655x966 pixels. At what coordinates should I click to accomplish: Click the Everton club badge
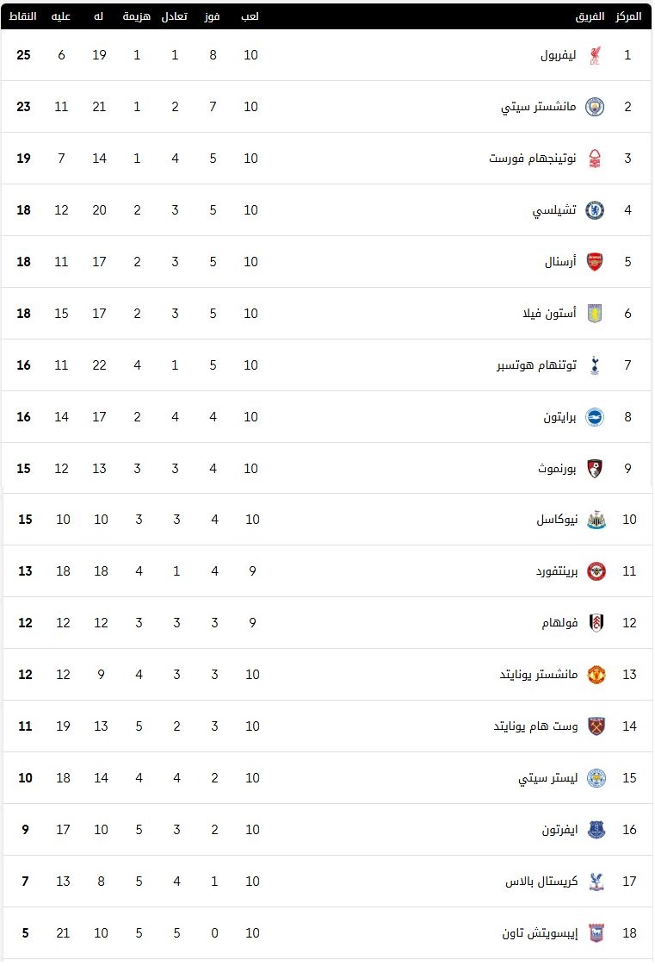[596, 830]
